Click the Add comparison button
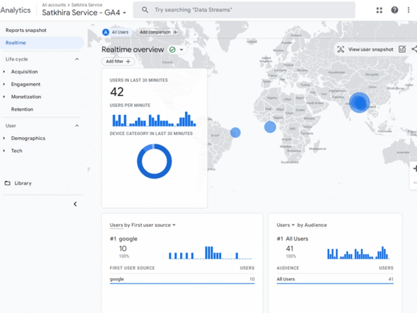 pyautogui.click(x=158, y=32)
